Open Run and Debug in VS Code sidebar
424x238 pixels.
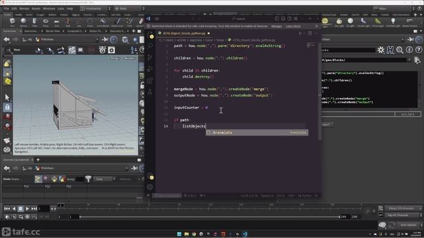tap(150, 69)
